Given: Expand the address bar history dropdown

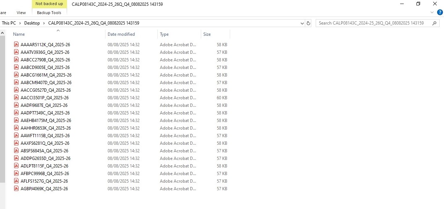Looking at the screenshot, I should [x=302, y=23].
